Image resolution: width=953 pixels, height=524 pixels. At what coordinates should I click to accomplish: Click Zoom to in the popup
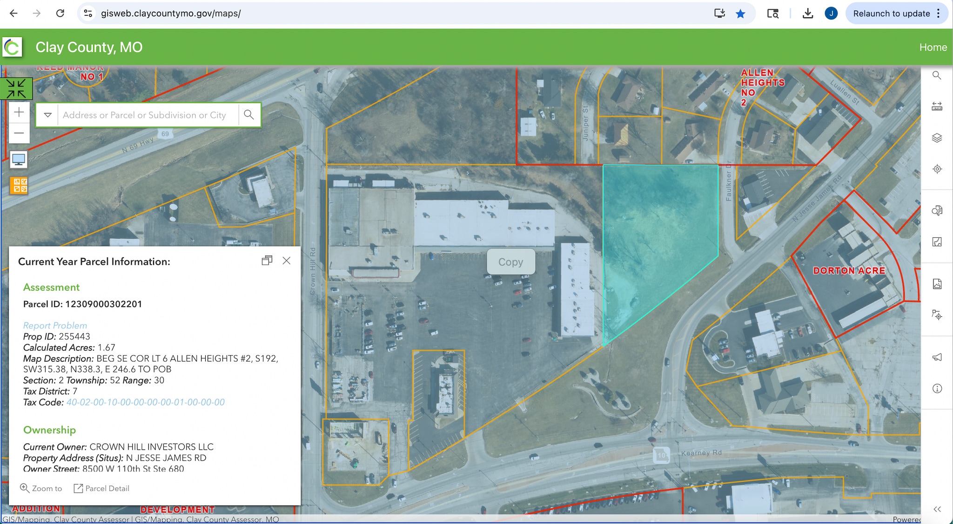(41, 488)
